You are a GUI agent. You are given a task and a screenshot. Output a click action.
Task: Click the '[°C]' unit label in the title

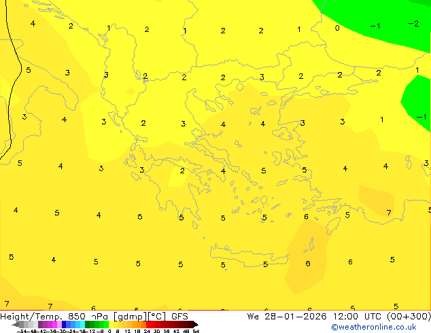click(x=157, y=317)
